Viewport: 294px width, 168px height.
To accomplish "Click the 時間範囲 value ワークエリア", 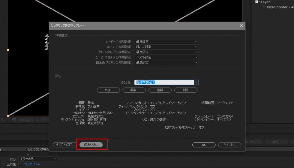I will coord(225,103).
